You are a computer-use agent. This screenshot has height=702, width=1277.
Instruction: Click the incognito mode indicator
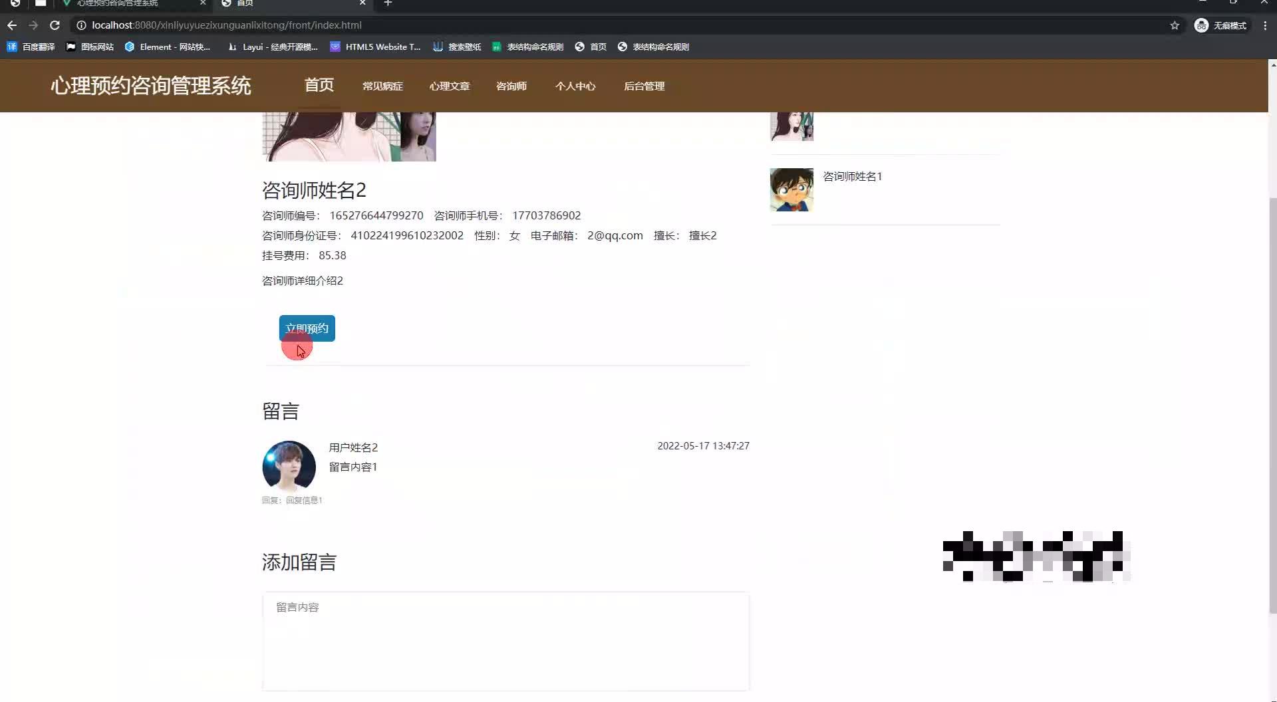1221,25
